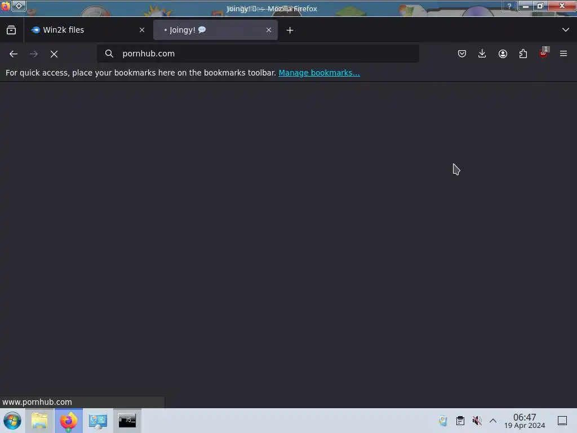Close the Joingy! tab
The height and width of the screenshot is (433, 577).
click(x=269, y=30)
